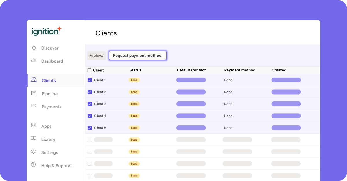
Task: Open Payments using the card icon
Action: point(33,107)
